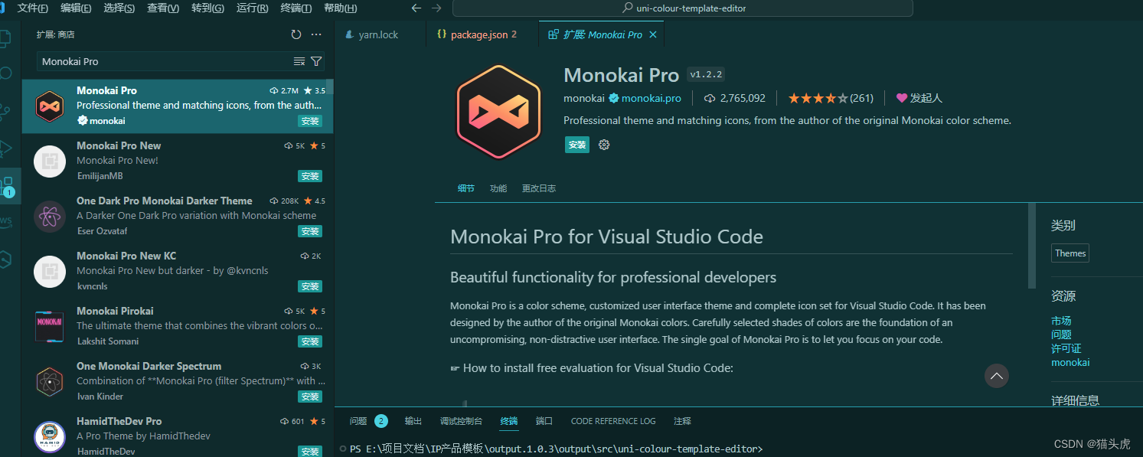Click the verified publisher badge next to monokai
Viewport: 1143px width, 457px height.
pyautogui.click(x=613, y=98)
